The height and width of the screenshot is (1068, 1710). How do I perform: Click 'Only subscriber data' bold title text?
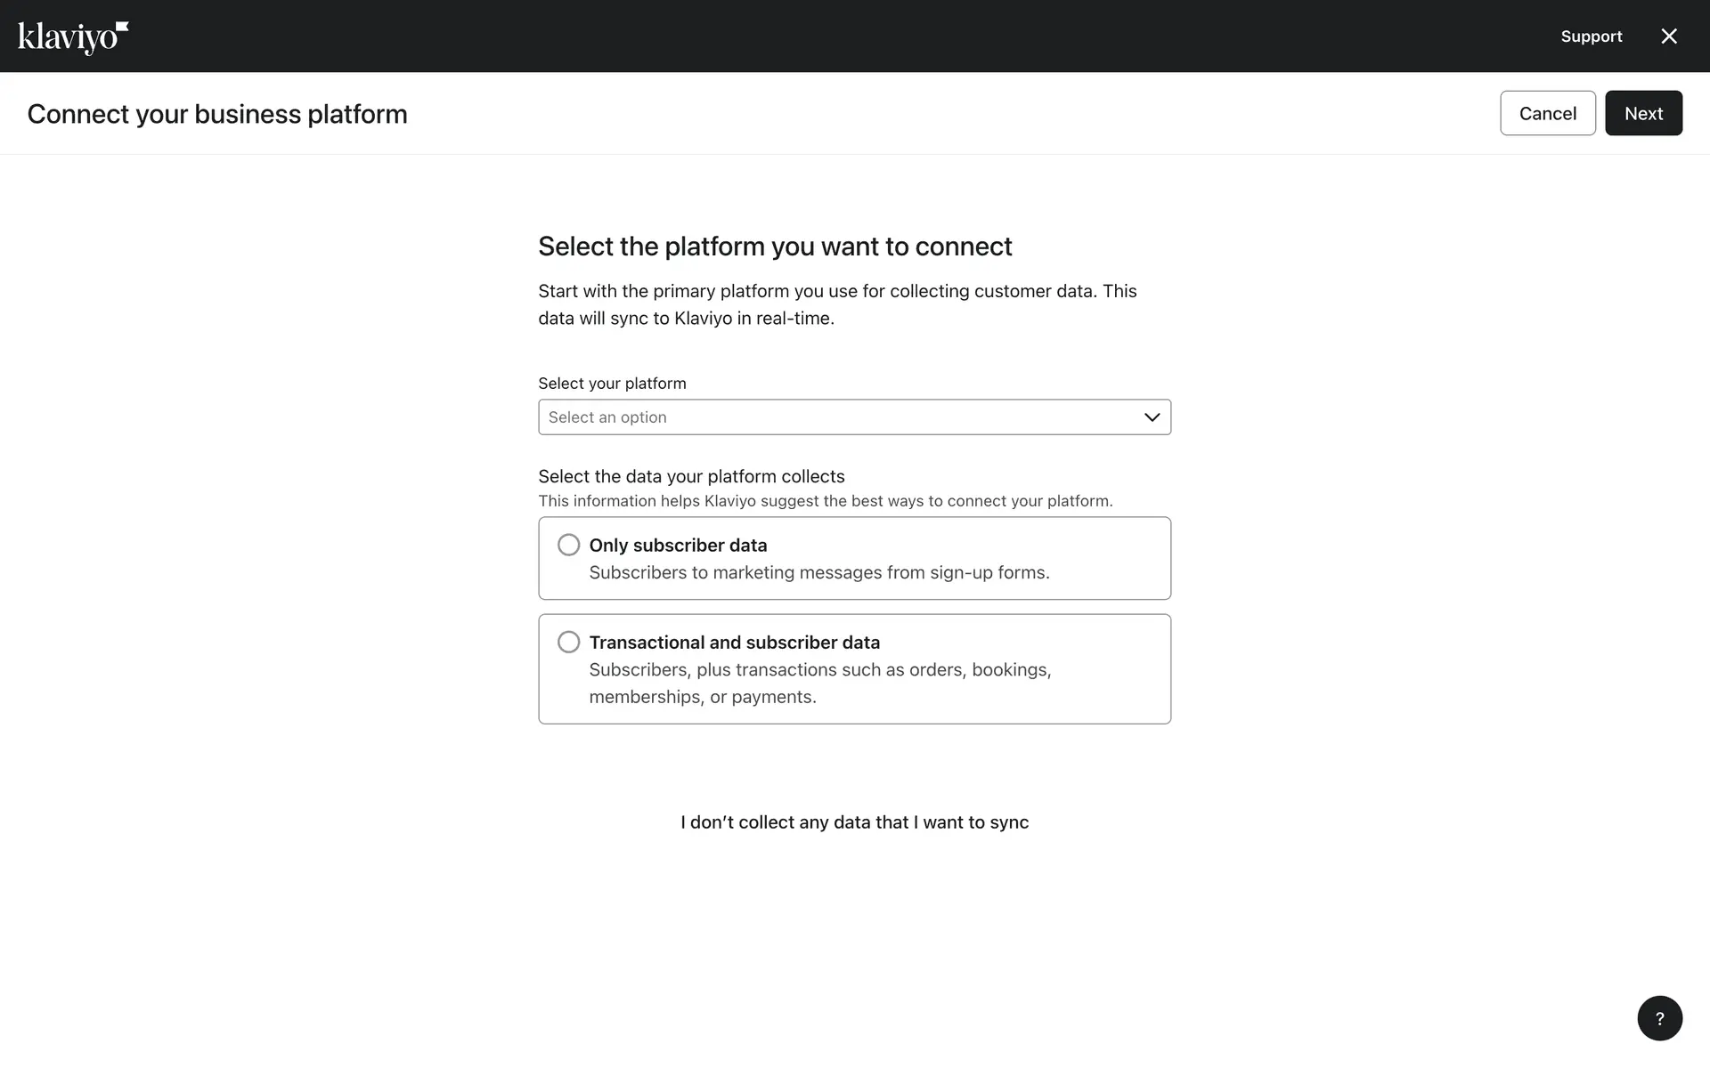pyautogui.click(x=677, y=545)
